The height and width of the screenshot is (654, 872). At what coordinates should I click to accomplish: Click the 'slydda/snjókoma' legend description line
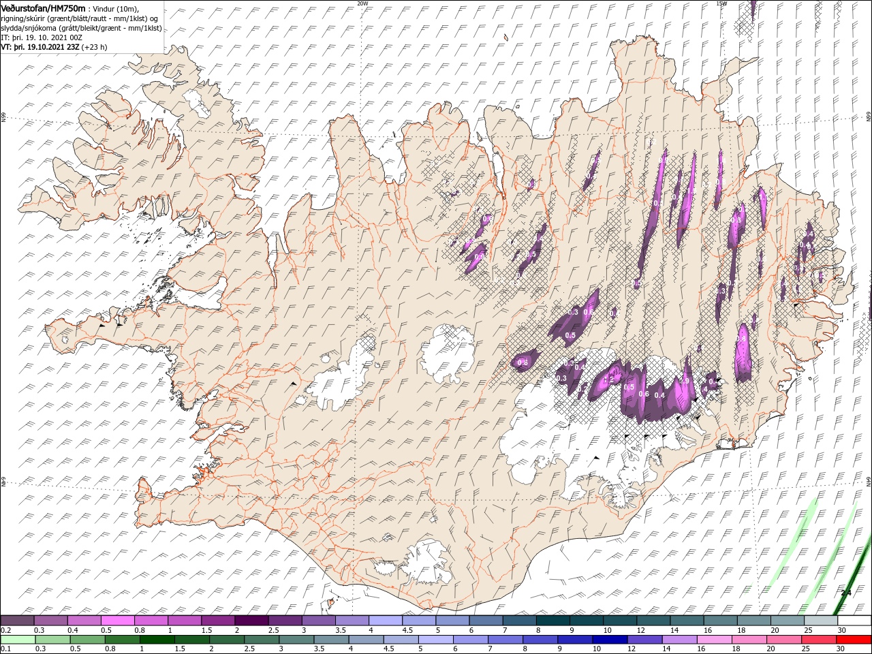click(x=82, y=28)
